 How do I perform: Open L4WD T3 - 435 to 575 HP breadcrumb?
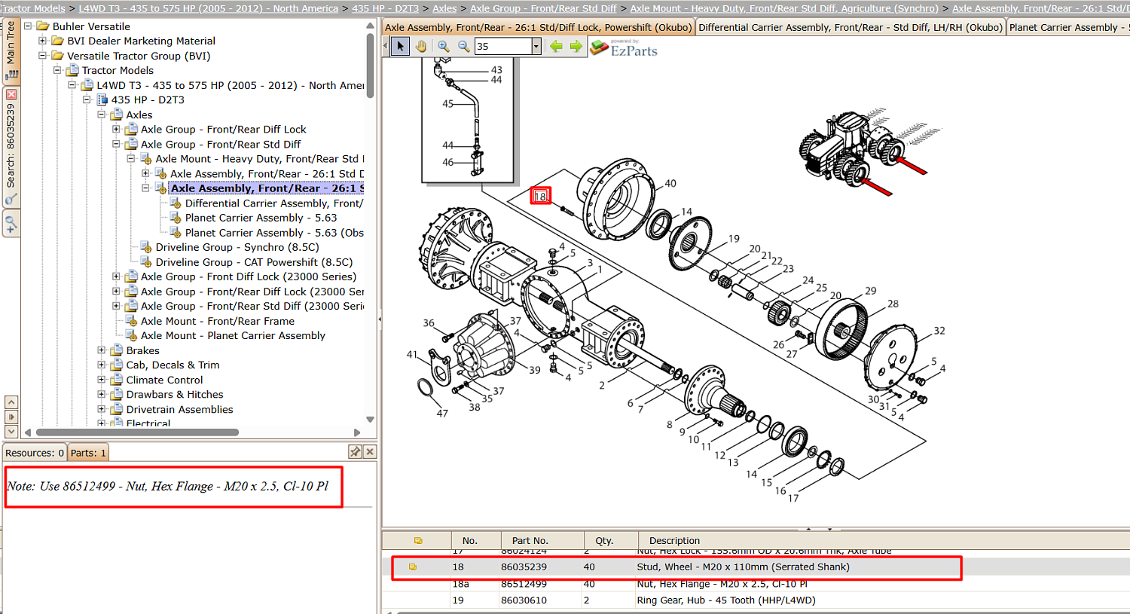pos(208,8)
